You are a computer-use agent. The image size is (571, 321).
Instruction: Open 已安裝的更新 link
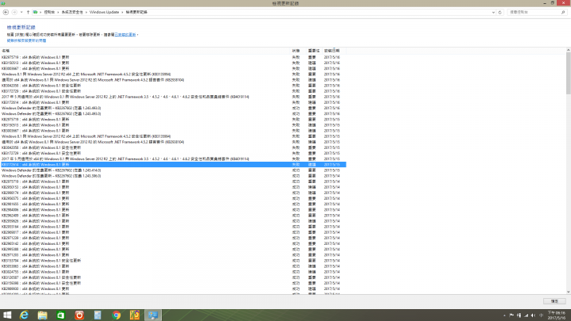point(125,35)
